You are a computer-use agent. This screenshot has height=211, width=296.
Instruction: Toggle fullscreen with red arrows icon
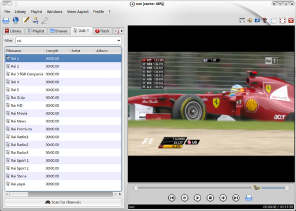pos(283,20)
